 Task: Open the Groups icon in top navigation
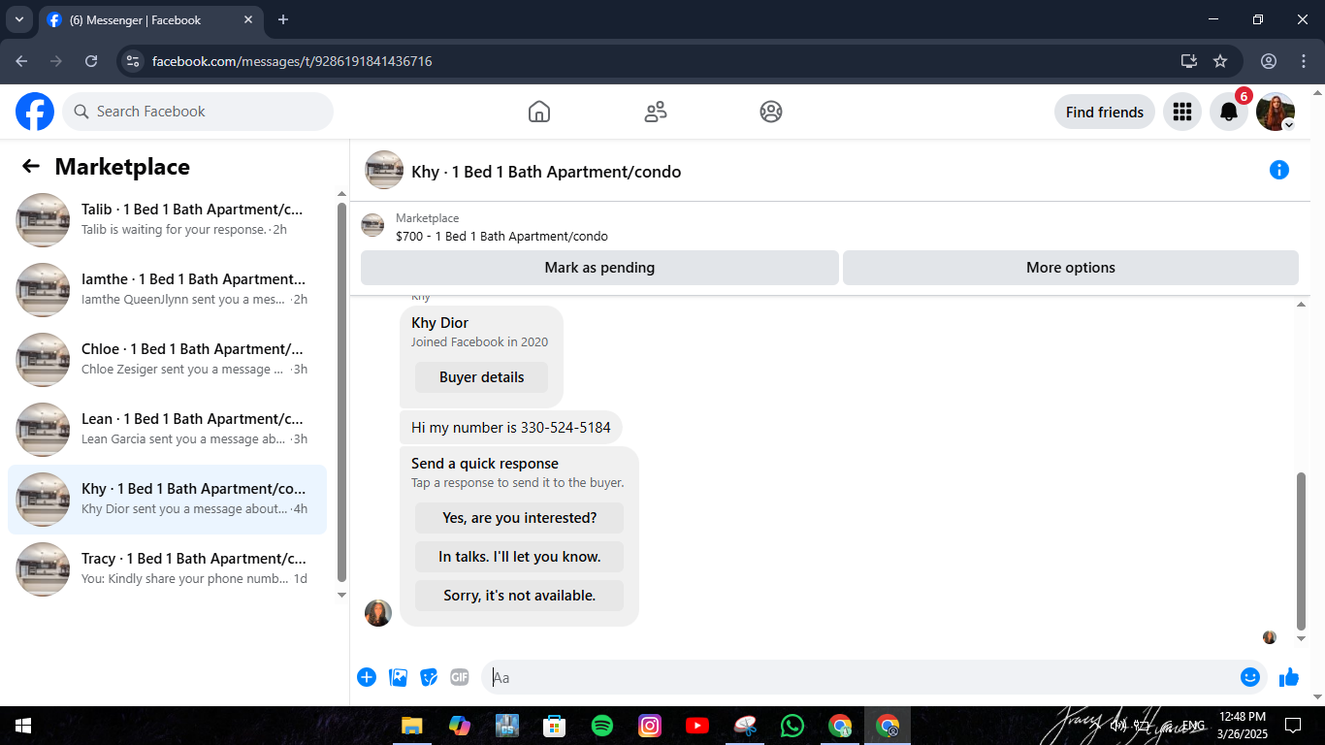(771, 112)
